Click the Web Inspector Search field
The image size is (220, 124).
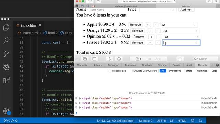point(206,59)
